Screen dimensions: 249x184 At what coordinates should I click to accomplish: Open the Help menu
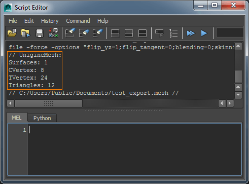[x=102, y=21]
